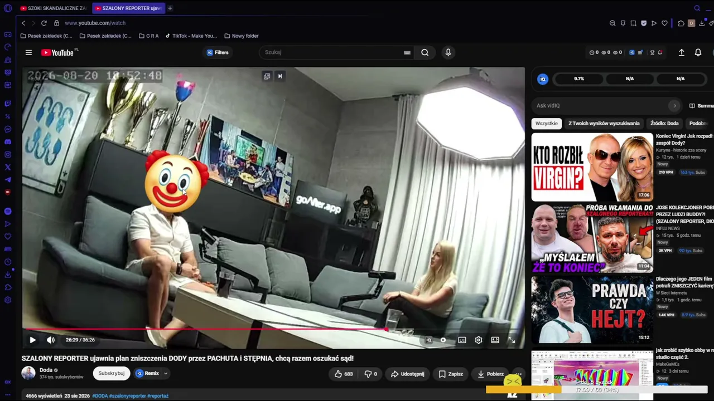Switch to the SZOK! SKANDALICZNE browser tab
The width and height of the screenshot is (714, 401).
coord(53,8)
